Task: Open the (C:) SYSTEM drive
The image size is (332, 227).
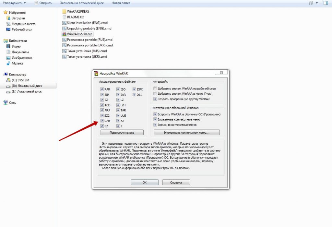Action: coord(20,80)
